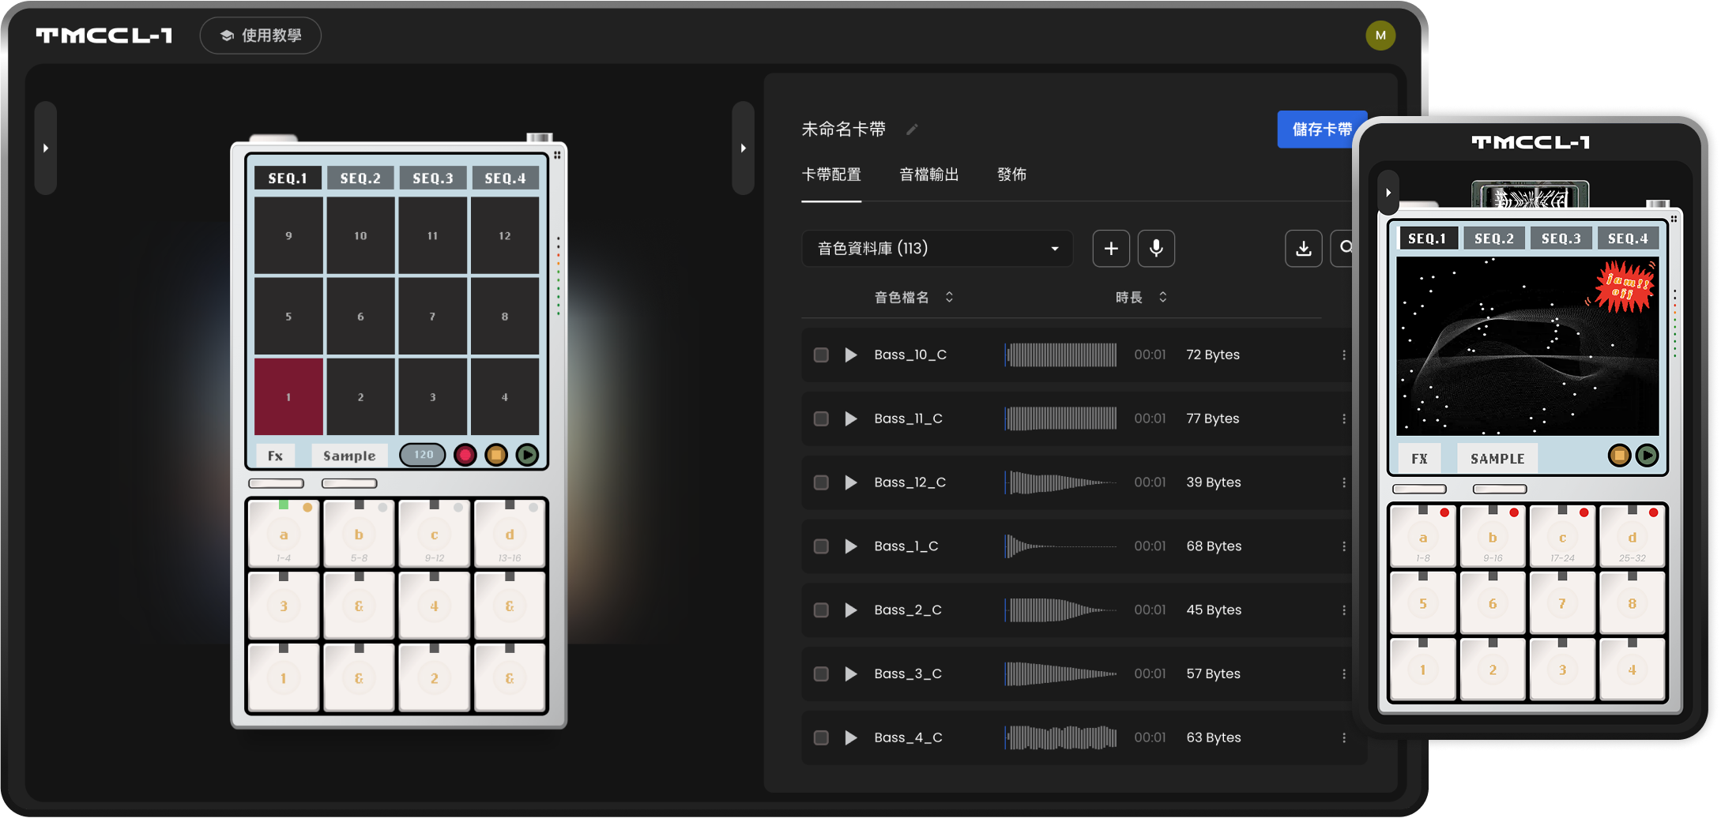
Task: Click the 儲存卡帶 save button
Action: coord(1320,129)
